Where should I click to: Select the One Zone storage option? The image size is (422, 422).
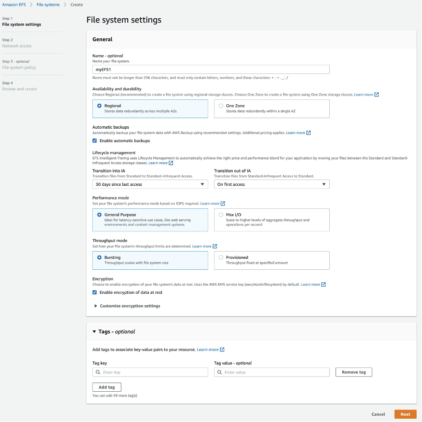(x=220, y=106)
